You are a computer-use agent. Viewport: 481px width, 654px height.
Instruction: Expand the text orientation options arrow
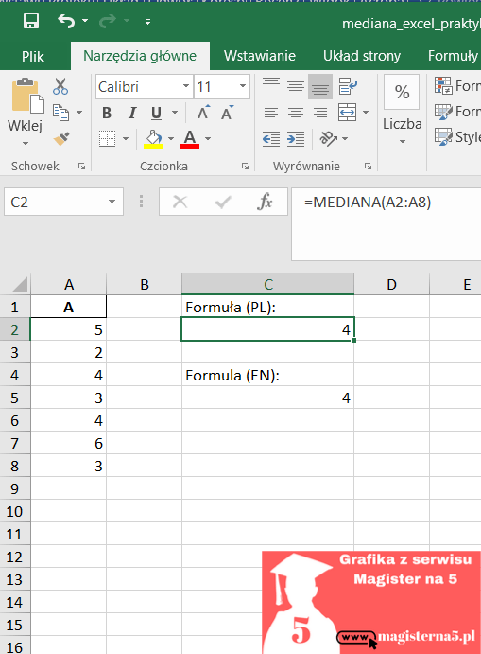[345, 138]
